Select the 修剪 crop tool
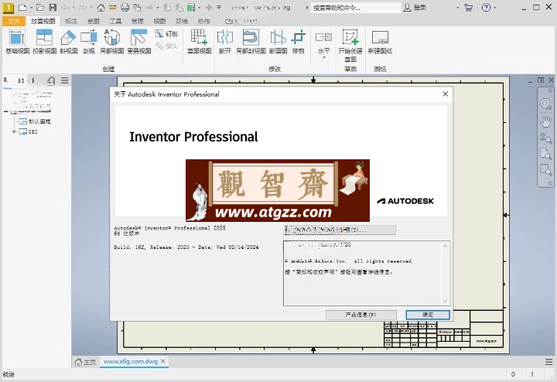This screenshot has width=557, height=382. tap(299, 42)
